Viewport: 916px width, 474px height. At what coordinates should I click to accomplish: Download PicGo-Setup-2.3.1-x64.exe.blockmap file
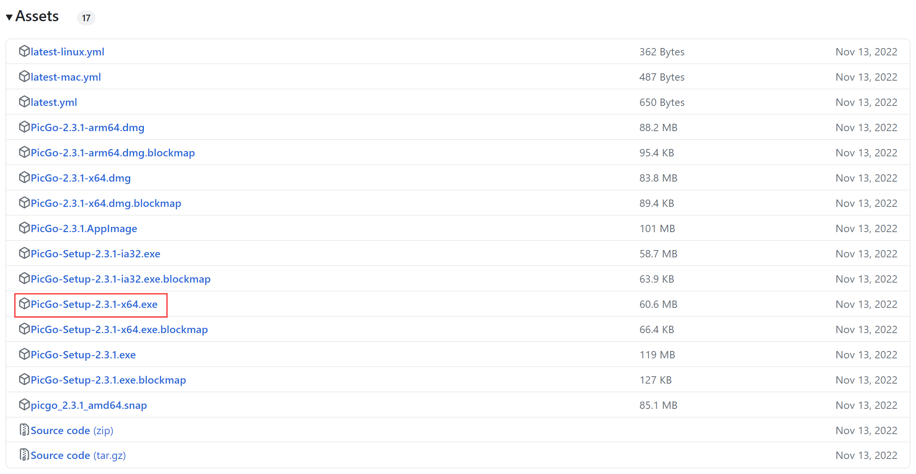(119, 329)
